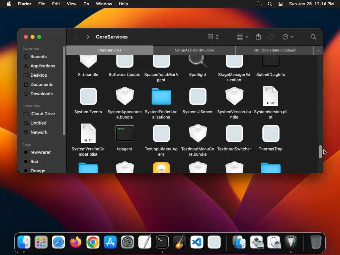340x255 pixels.
Task: Select the ThermalTrap app icon
Action: point(271,133)
